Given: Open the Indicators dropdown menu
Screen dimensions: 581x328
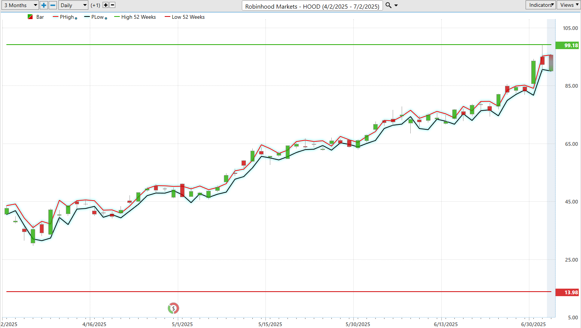Looking at the screenshot, I should coord(541,5).
